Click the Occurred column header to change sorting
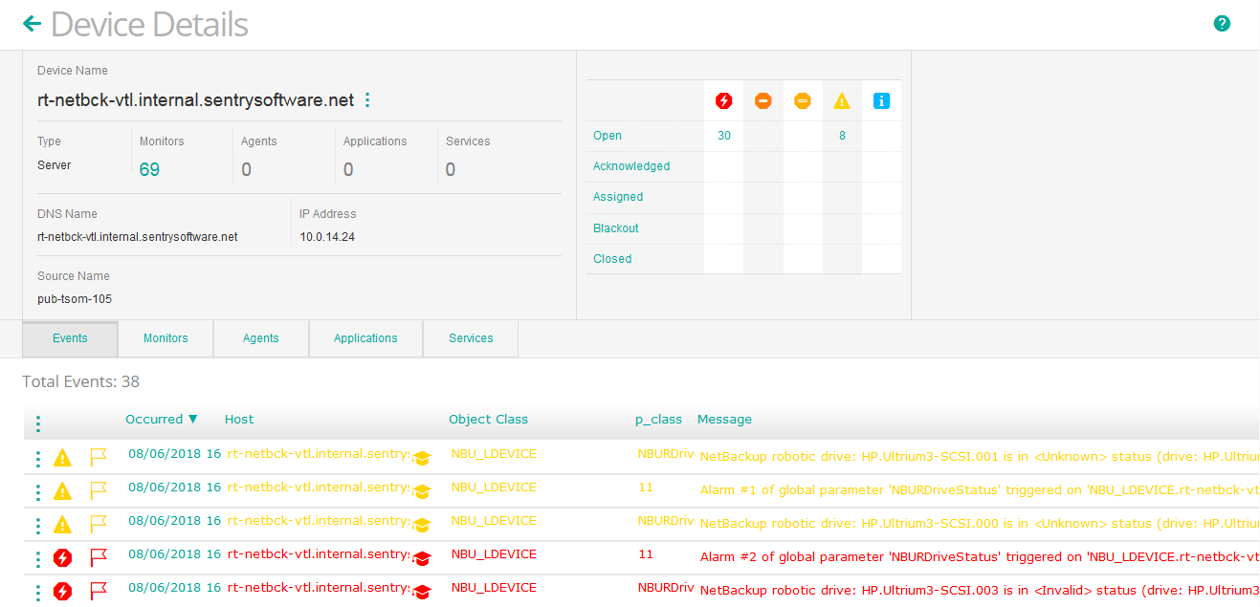Viewport: 1260px width, 607px height. tap(155, 419)
